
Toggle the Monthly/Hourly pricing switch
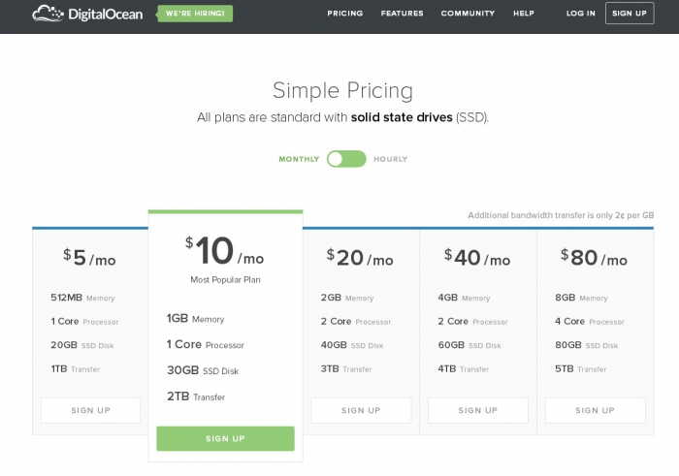346,159
